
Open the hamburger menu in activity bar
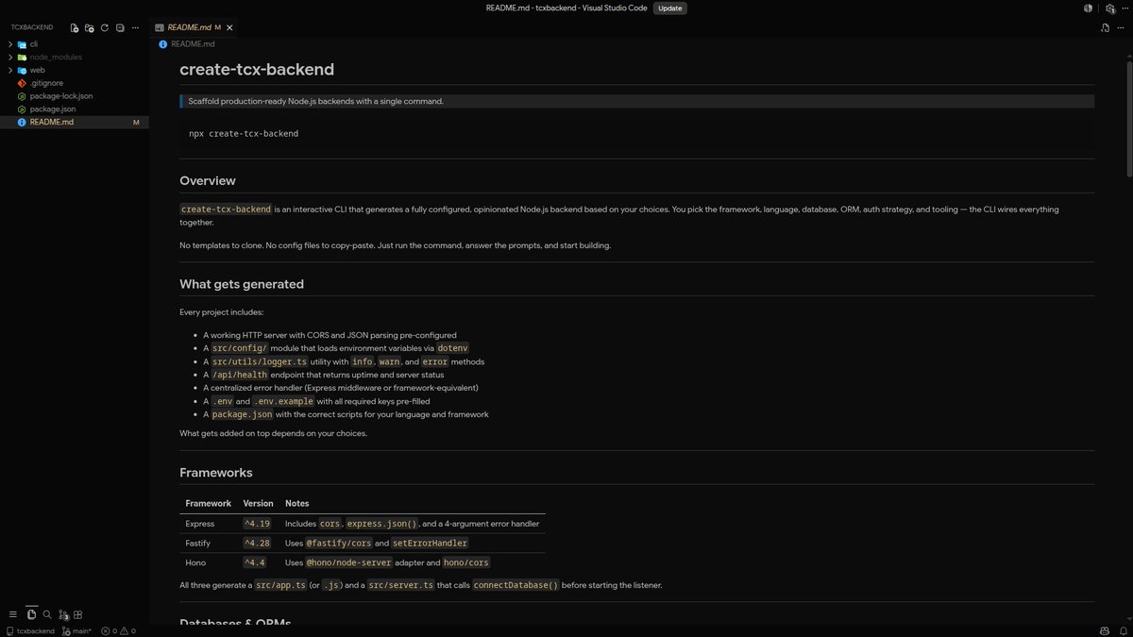(x=13, y=614)
